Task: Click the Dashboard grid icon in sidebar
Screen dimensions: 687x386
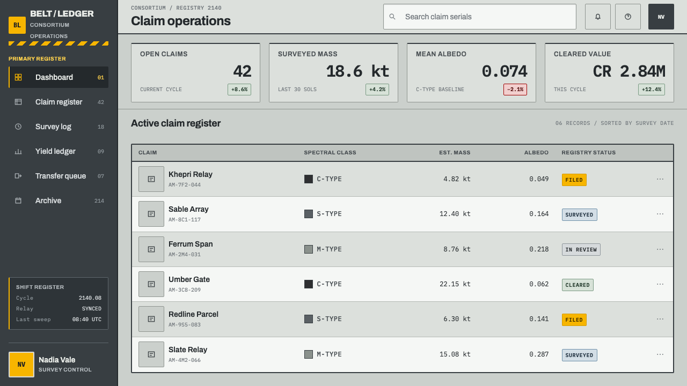Action: tap(18, 77)
